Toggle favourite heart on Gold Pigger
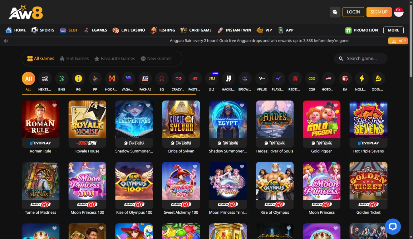The image size is (413, 239). coord(336,105)
